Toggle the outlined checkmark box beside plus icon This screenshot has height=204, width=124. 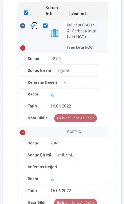[34, 26]
